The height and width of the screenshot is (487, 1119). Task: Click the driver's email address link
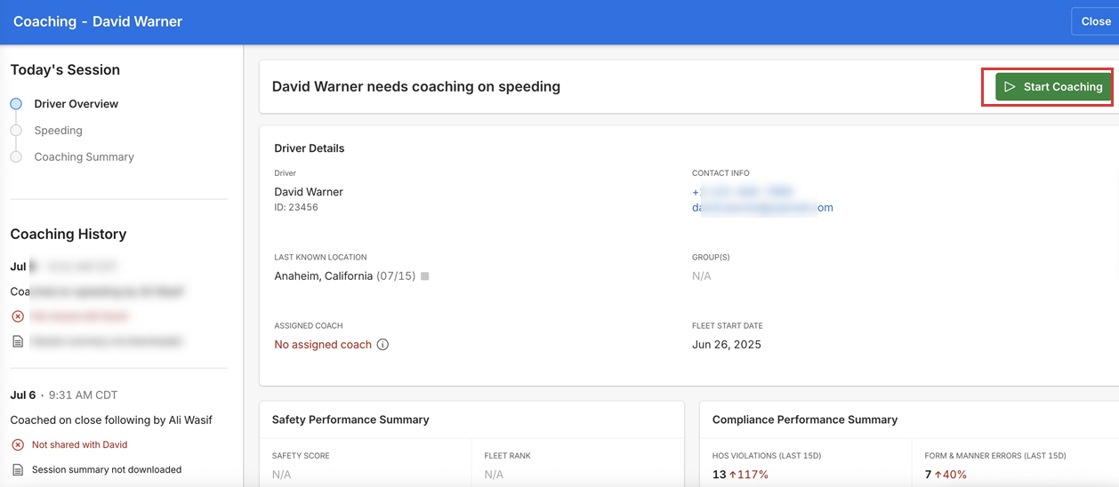point(762,208)
